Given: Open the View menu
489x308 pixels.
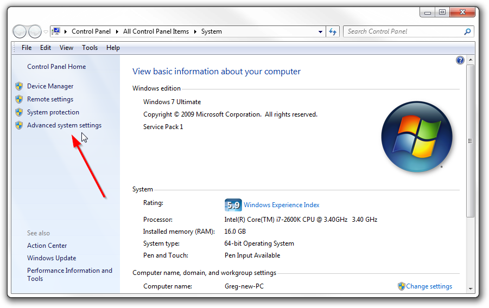Looking at the screenshot, I should click(66, 48).
